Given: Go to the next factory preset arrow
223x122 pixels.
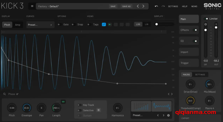Looking at the screenshot, I should [x=143, y=6].
